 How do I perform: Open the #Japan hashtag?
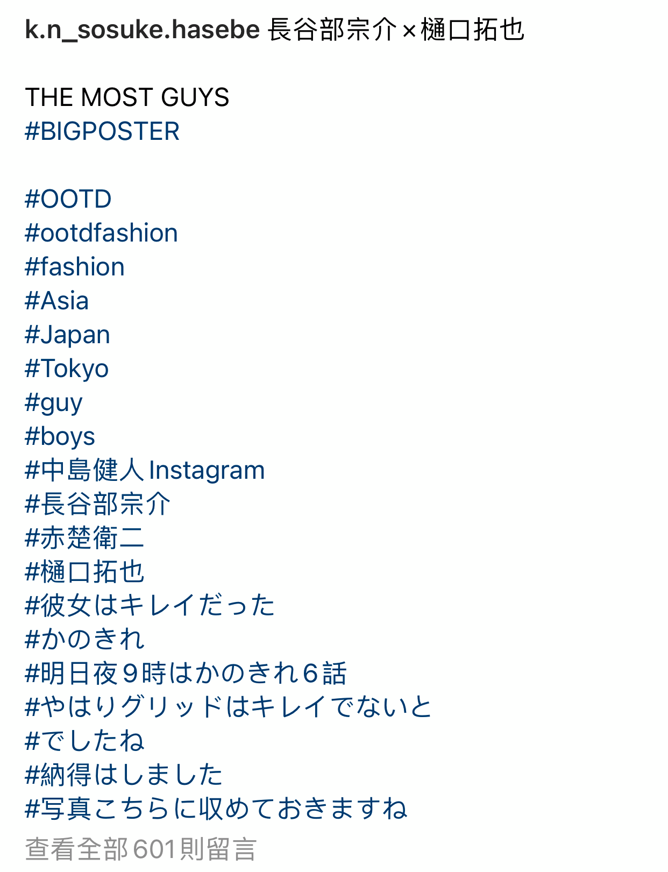(67, 335)
